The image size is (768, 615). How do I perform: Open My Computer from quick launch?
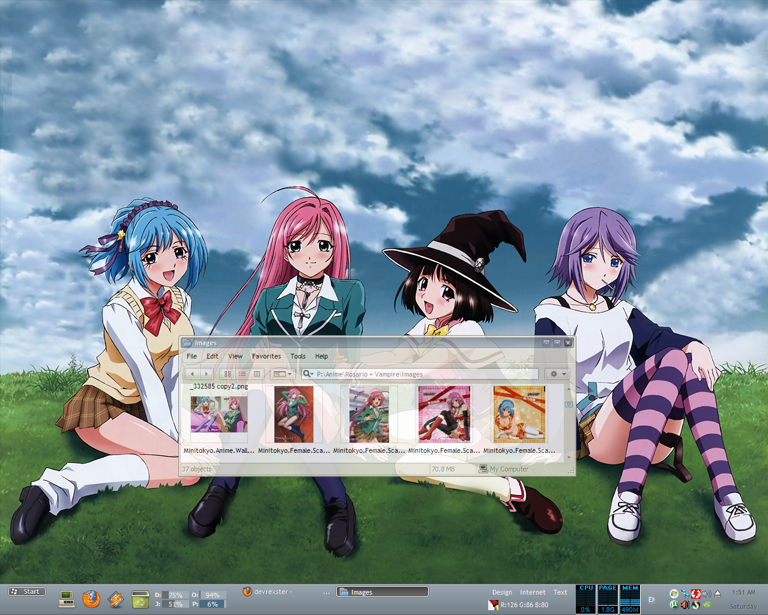(67, 599)
